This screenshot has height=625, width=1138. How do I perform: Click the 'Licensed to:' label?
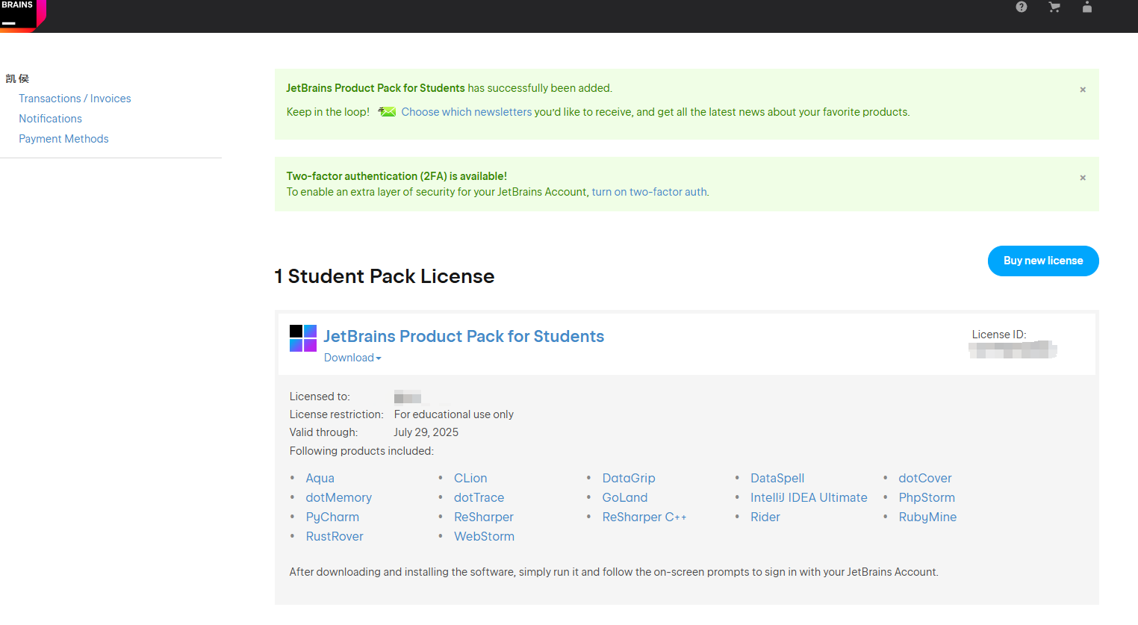click(320, 397)
